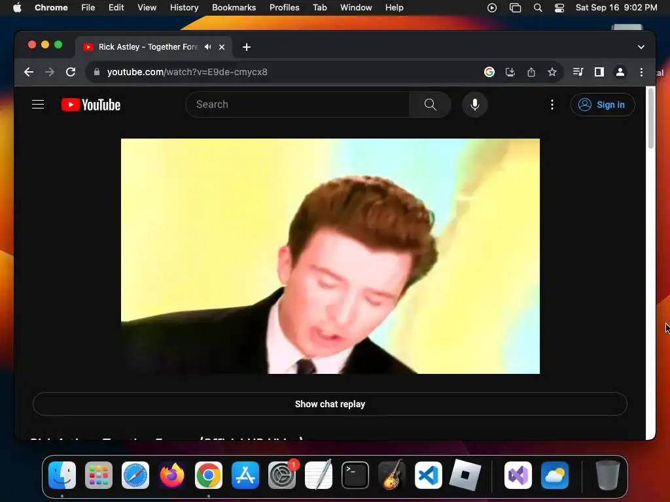Open the History menu
The image size is (670, 502).
(184, 8)
